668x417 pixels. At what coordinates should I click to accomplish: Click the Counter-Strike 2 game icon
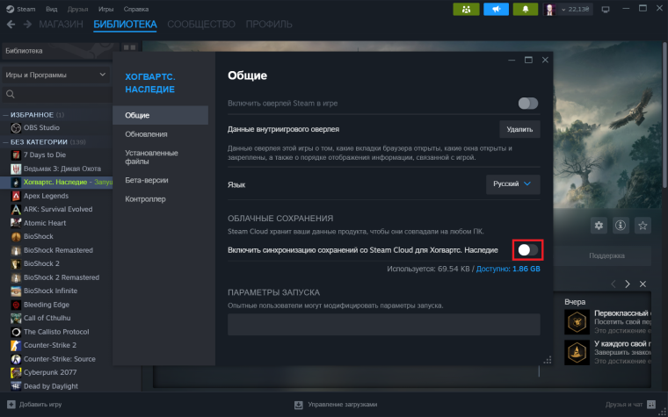(16, 345)
